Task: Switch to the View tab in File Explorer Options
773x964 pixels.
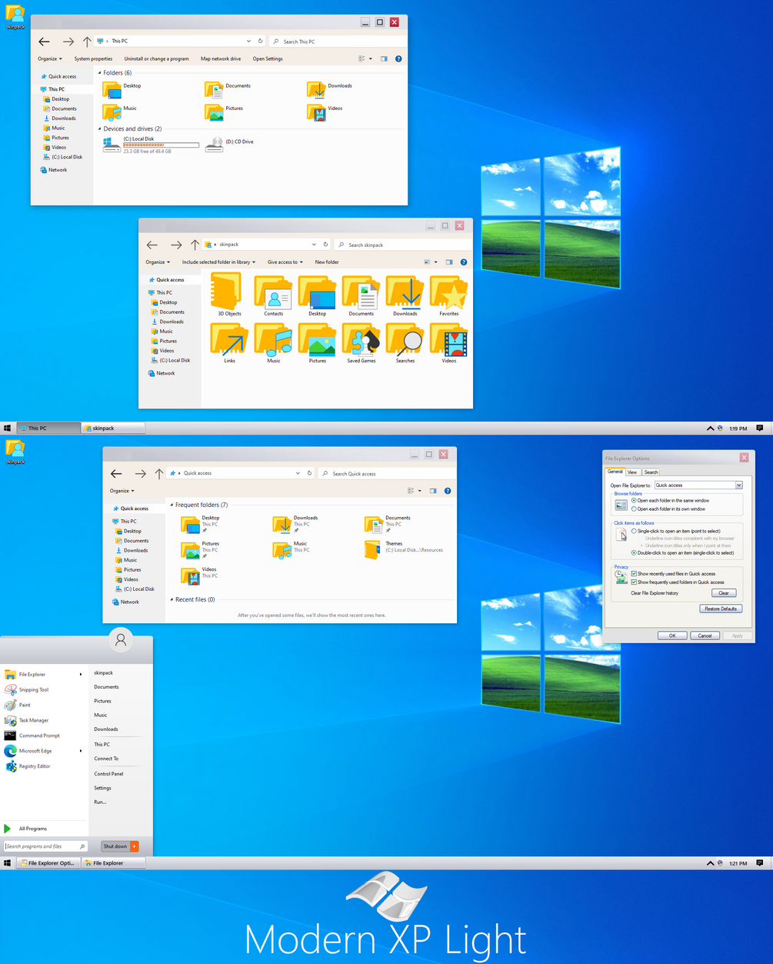Action: coord(632,472)
